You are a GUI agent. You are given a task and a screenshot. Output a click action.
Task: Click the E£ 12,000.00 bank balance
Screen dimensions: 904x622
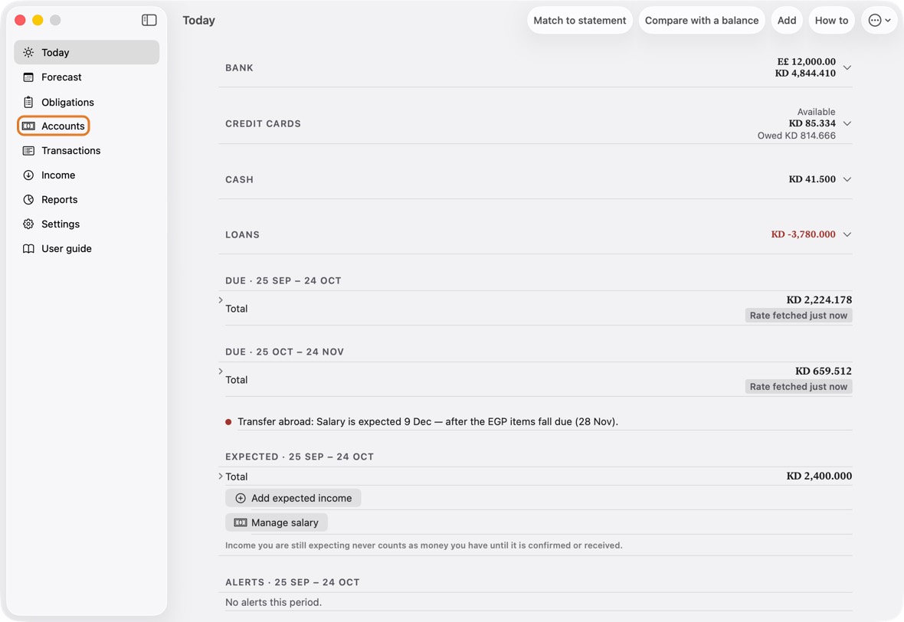coord(806,62)
